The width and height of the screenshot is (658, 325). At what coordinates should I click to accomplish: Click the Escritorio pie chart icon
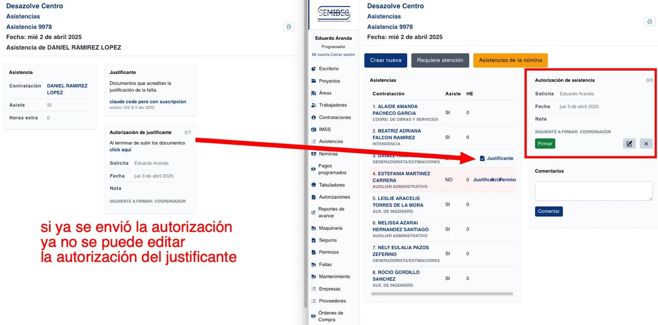[314, 69]
